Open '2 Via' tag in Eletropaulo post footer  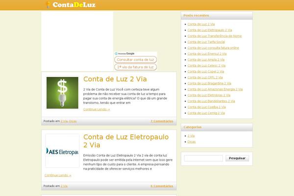pos(64,186)
